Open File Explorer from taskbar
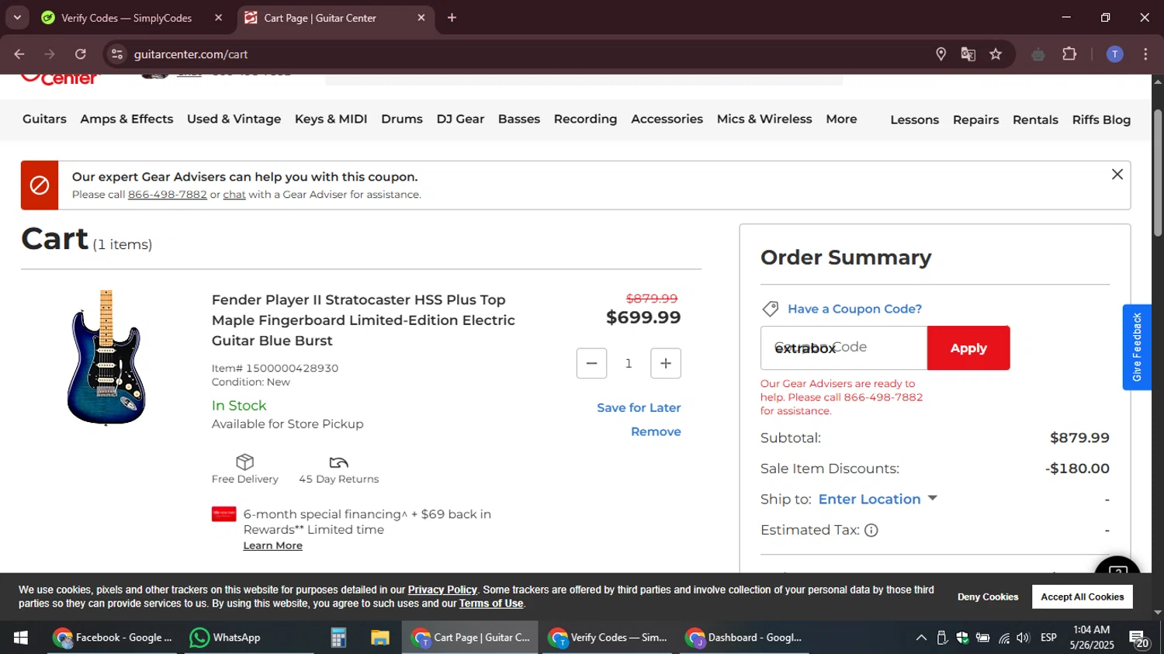The height and width of the screenshot is (654, 1164). 379,638
